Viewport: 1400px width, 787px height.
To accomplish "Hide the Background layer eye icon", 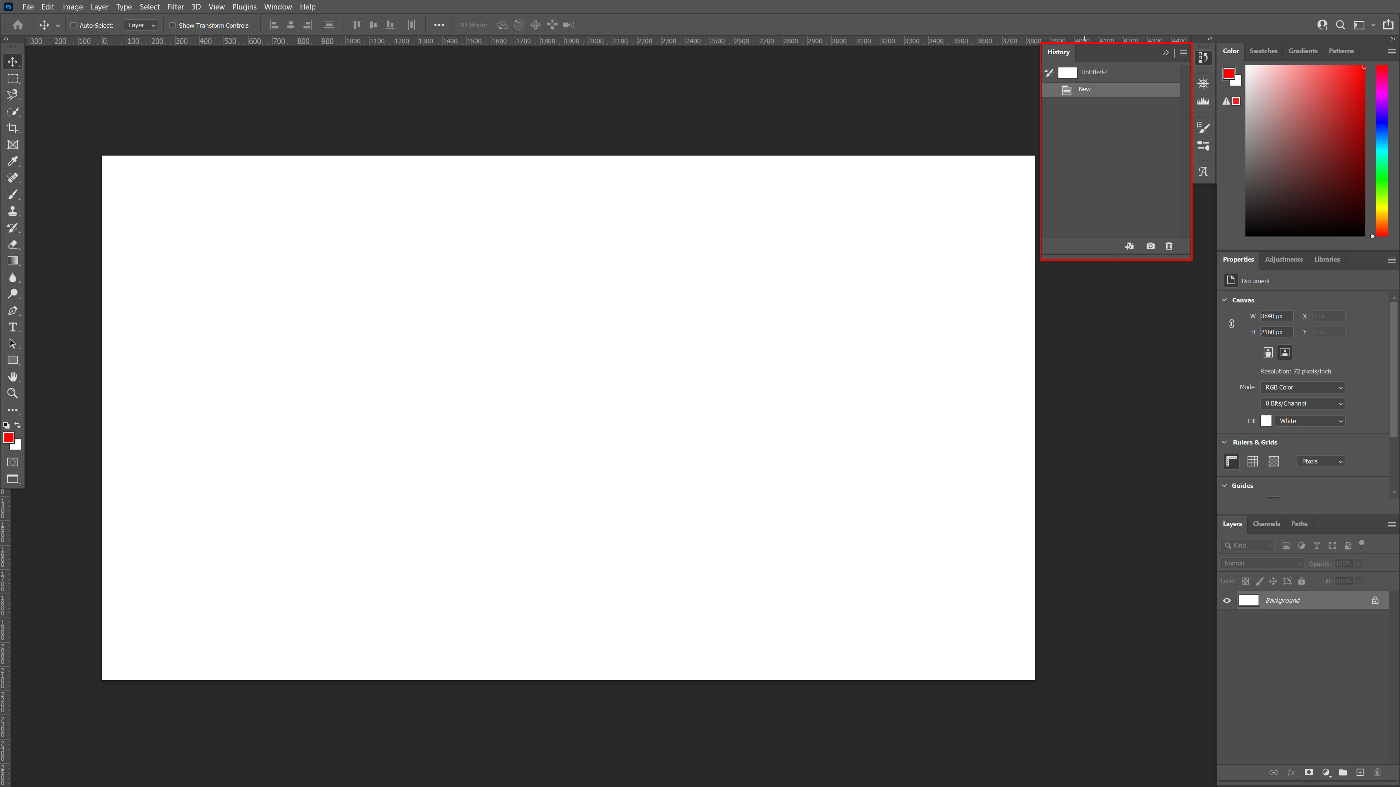I will (1226, 600).
